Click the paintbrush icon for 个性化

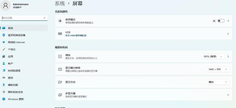tap(4, 49)
